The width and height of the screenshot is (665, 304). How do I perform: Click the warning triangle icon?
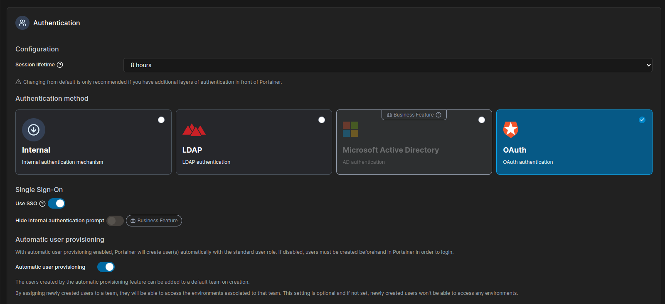(18, 82)
